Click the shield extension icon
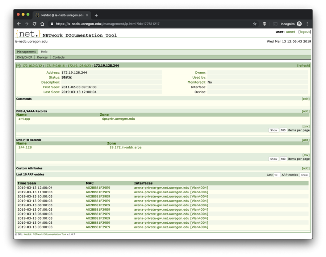Screen dimensions: 326x257 (x=264, y=24)
